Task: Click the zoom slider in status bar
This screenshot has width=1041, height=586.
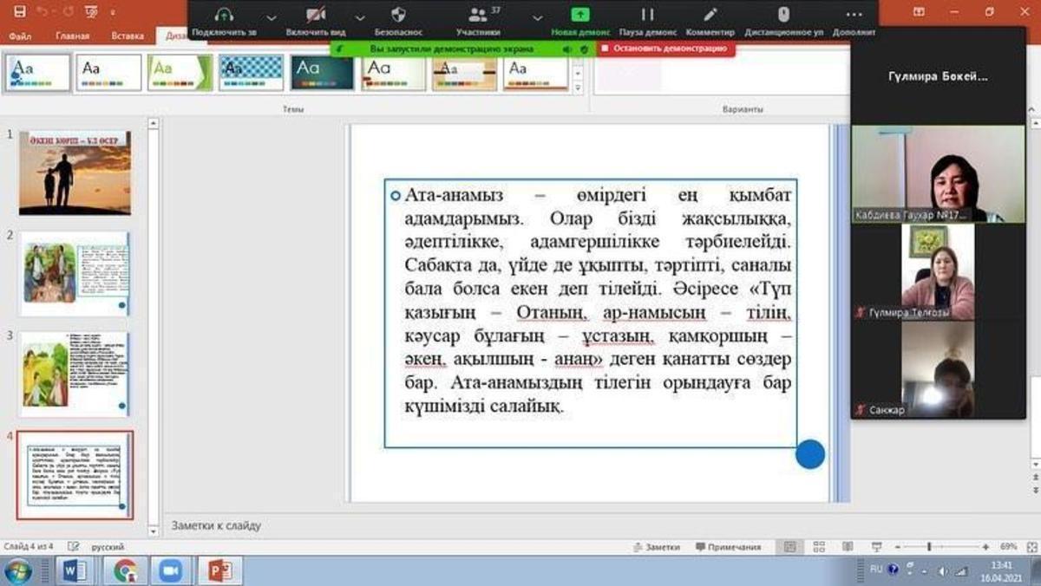Action: point(929,547)
